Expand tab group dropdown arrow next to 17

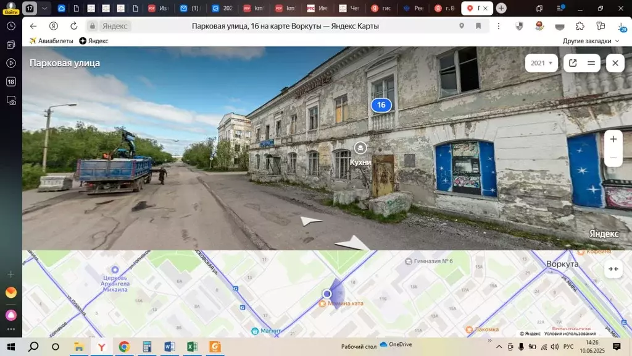tap(44, 8)
